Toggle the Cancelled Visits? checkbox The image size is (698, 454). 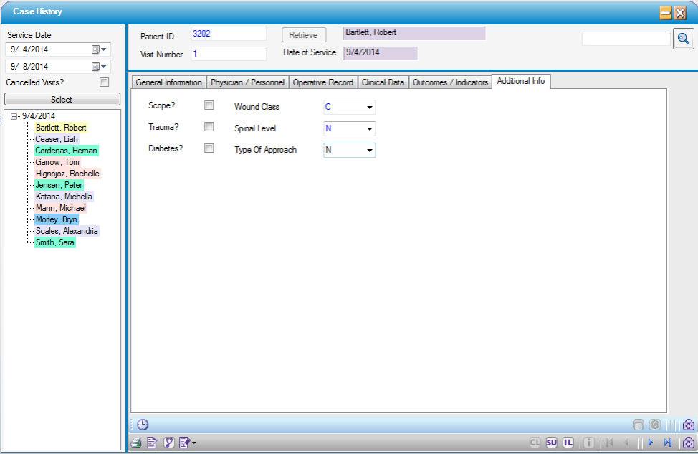[x=104, y=82]
